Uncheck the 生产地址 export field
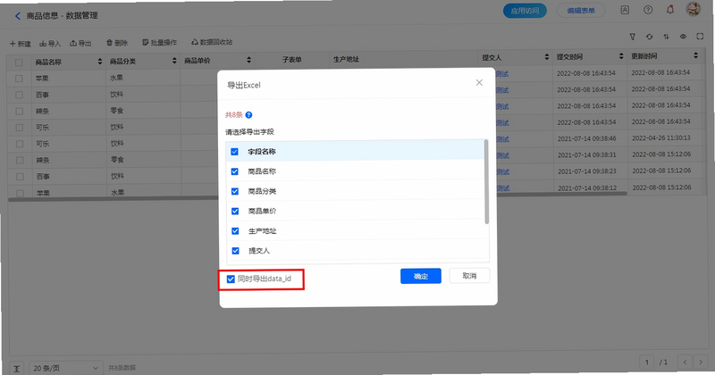715x375 pixels. point(235,231)
